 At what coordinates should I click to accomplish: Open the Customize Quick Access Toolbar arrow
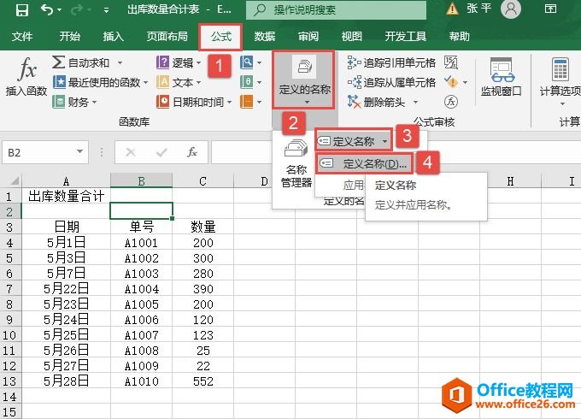tap(106, 10)
